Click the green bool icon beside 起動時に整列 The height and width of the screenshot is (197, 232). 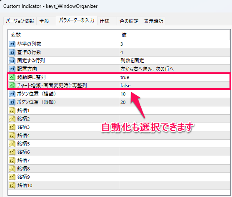click(x=12, y=77)
